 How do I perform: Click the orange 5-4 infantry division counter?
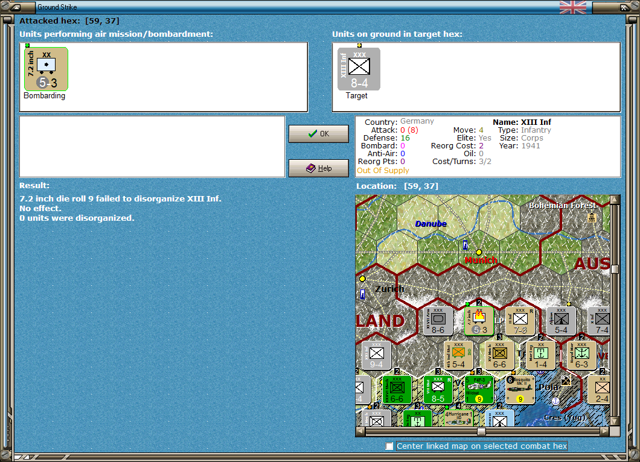tap(458, 356)
